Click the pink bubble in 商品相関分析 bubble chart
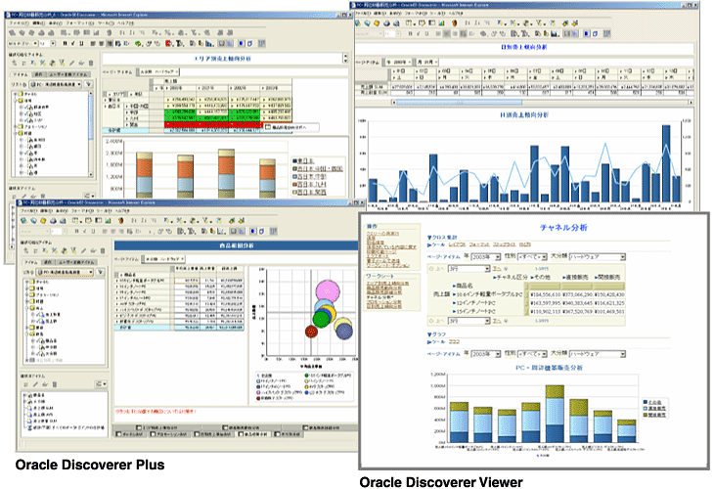 (x=328, y=290)
